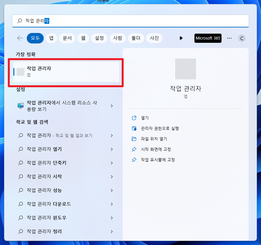The height and width of the screenshot is (245, 261).
Task: Click search icon beside 작업 관리자 단축키
Action: [21, 163]
